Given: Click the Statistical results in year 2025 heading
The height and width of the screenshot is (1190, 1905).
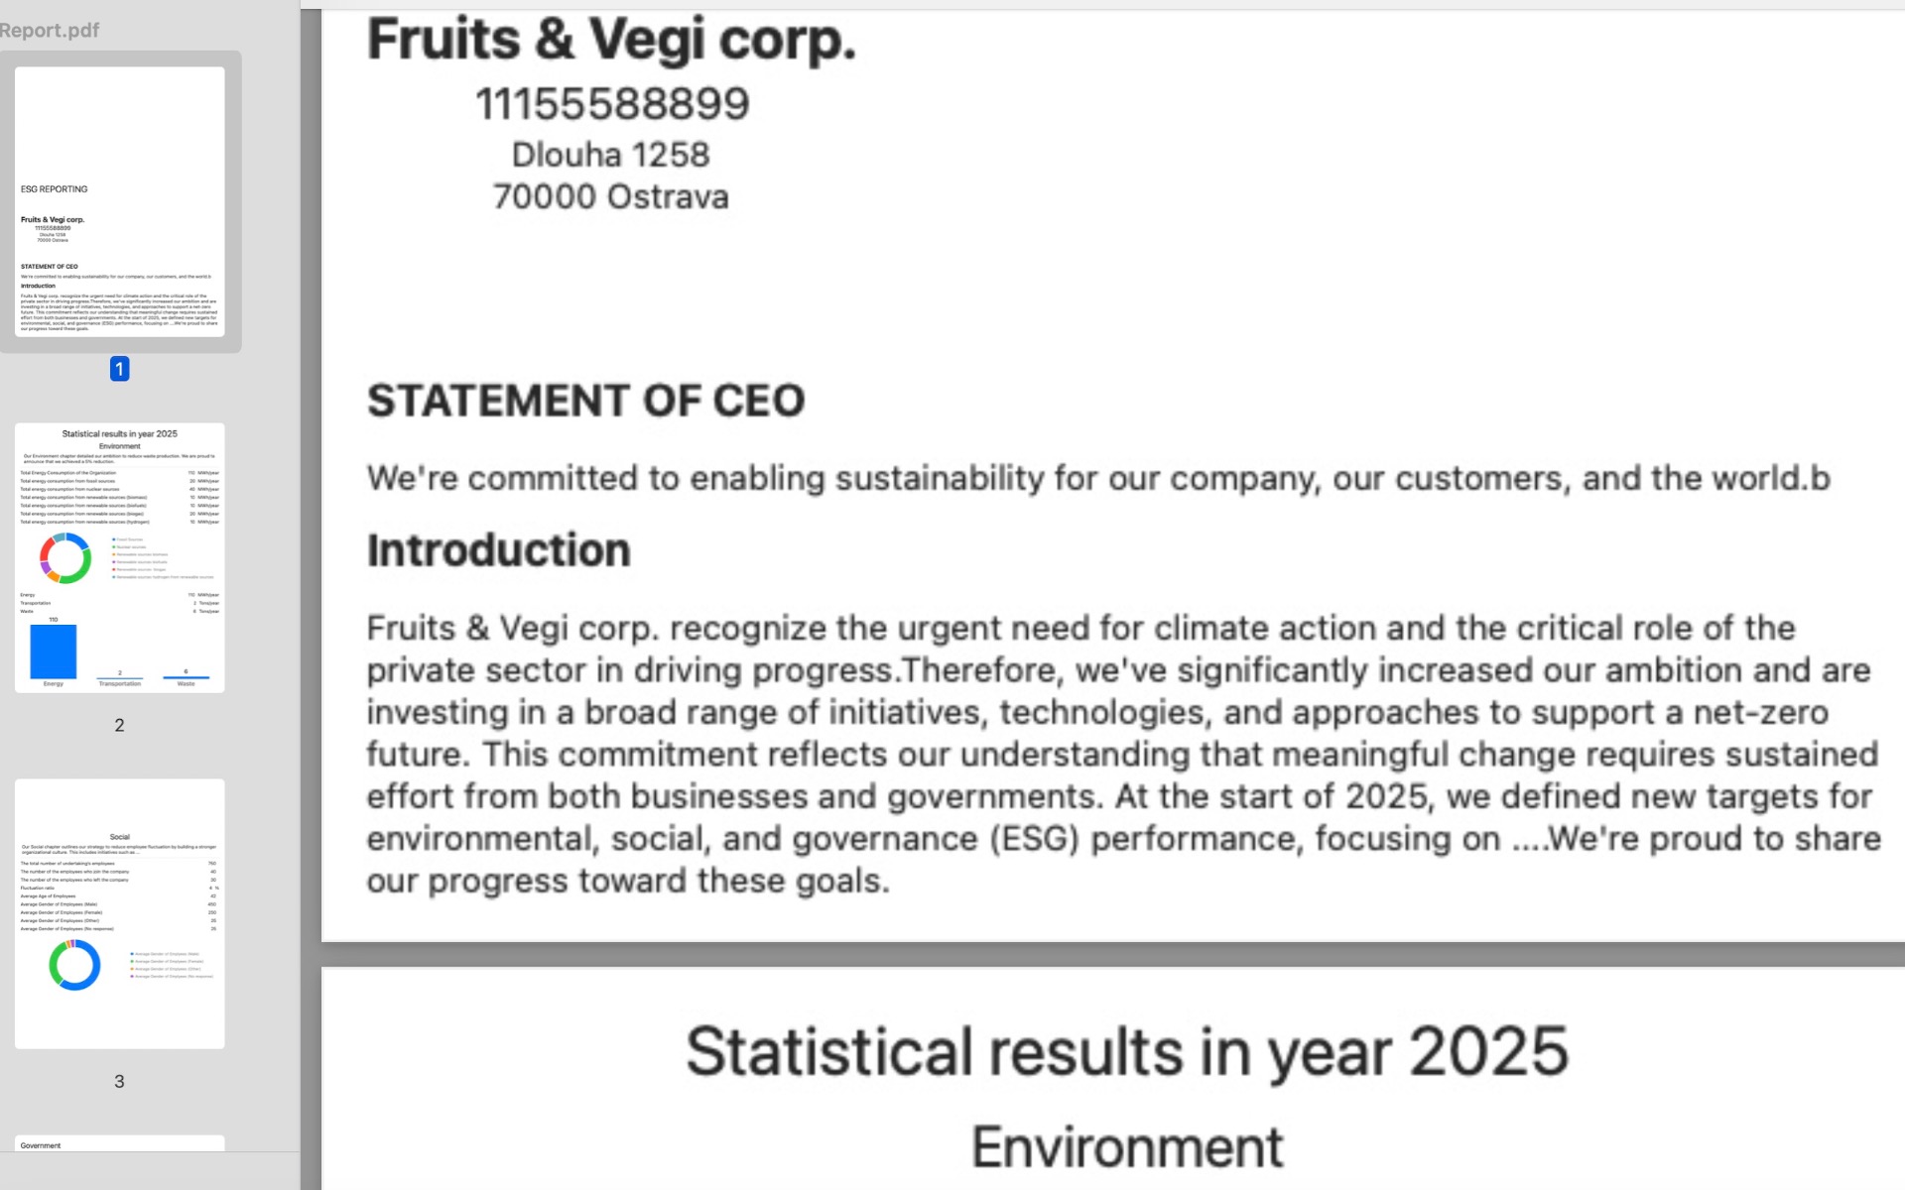Looking at the screenshot, I should tap(1127, 1051).
